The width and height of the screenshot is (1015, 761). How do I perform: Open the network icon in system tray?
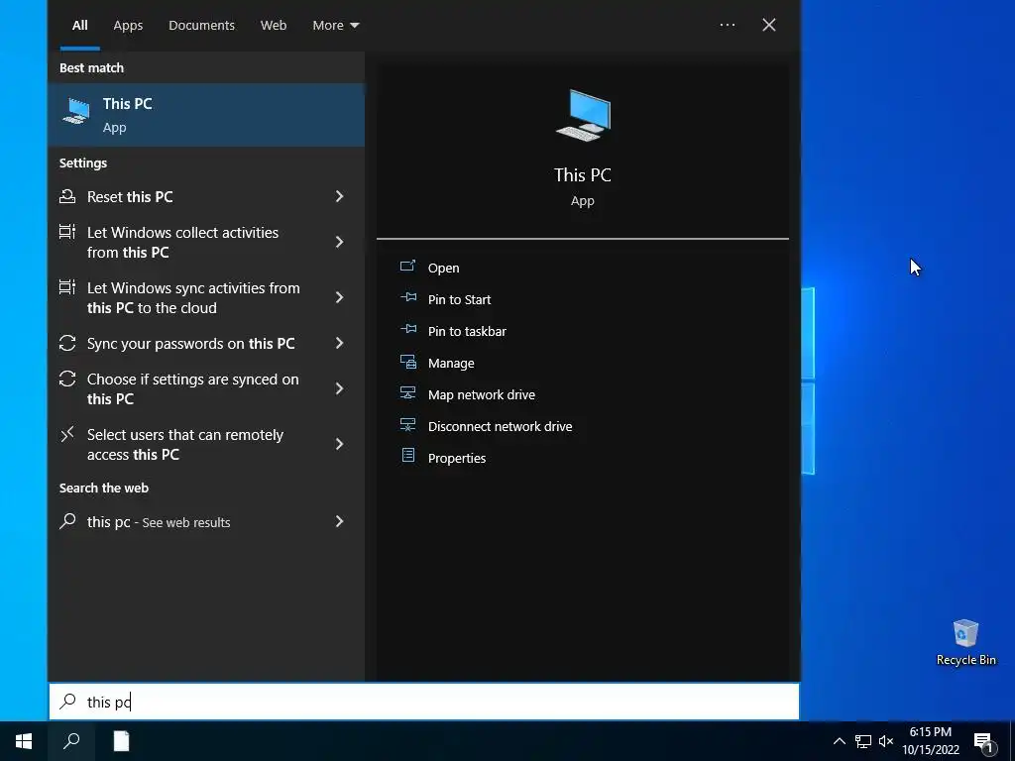click(x=863, y=741)
